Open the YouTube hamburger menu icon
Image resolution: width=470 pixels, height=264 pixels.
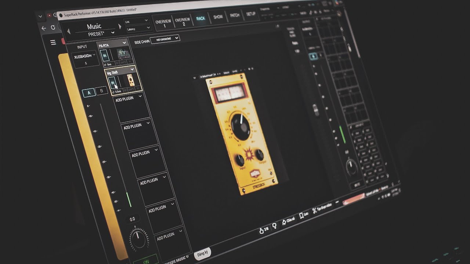point(53,43)
